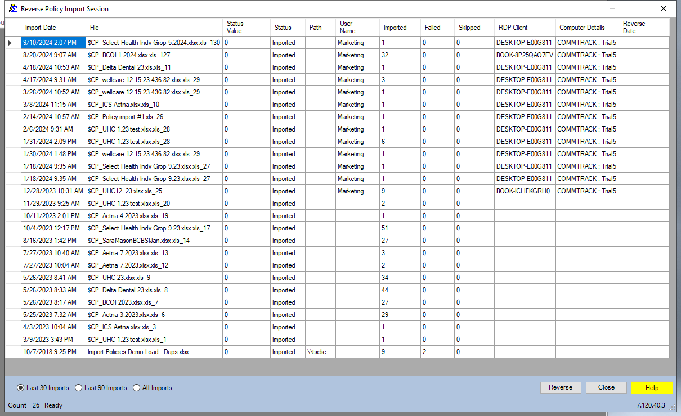Click the RDP Client column header
The height and width of the screenshot is (416, 681).
[513, 28]
